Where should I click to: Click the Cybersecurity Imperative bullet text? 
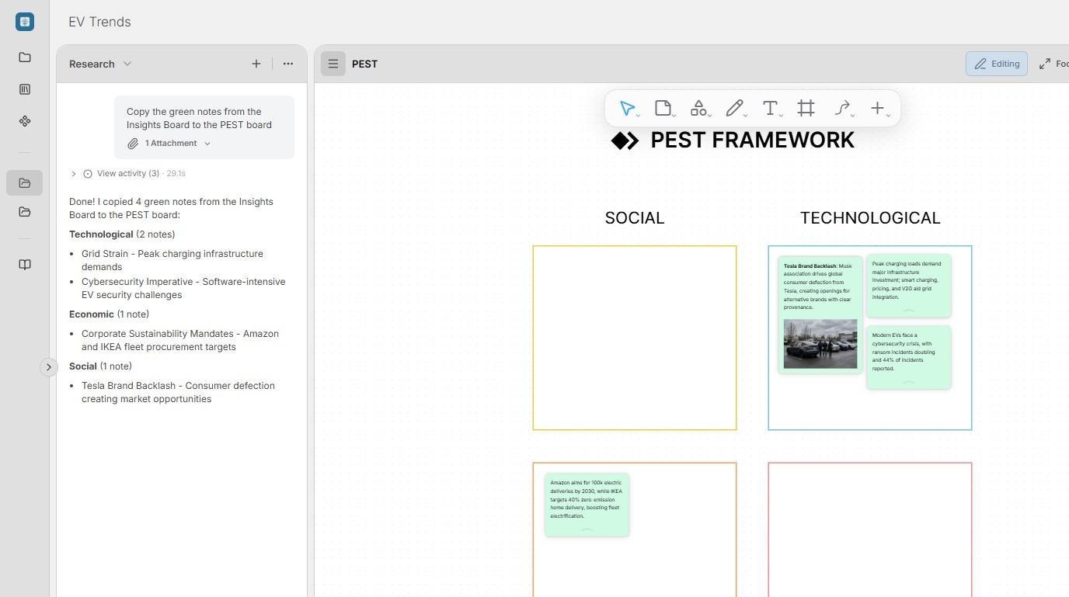[x=183, y=288]
